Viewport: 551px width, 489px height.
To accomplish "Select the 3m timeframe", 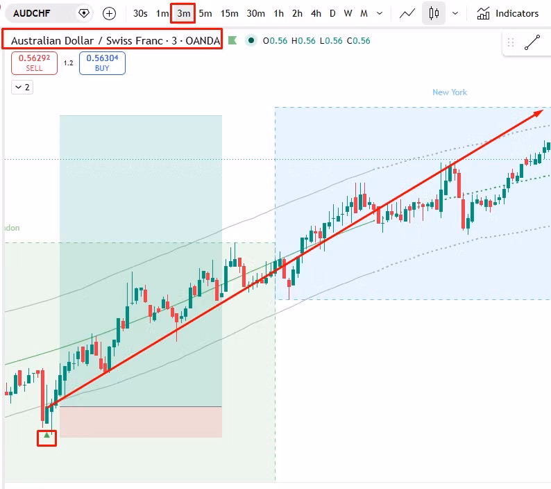I will coord(183,13).
